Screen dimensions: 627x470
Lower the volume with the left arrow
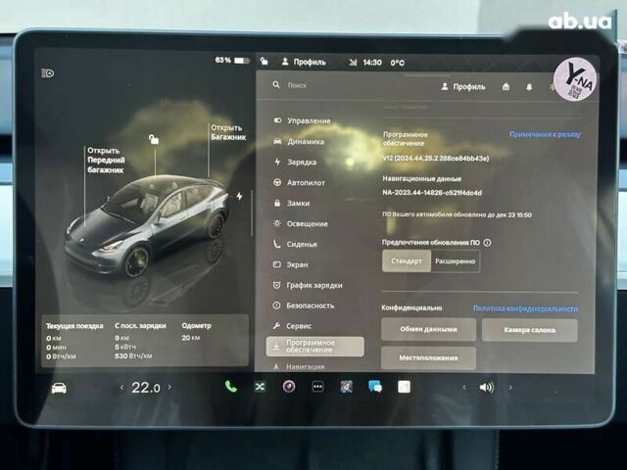(x=464, y=388)
